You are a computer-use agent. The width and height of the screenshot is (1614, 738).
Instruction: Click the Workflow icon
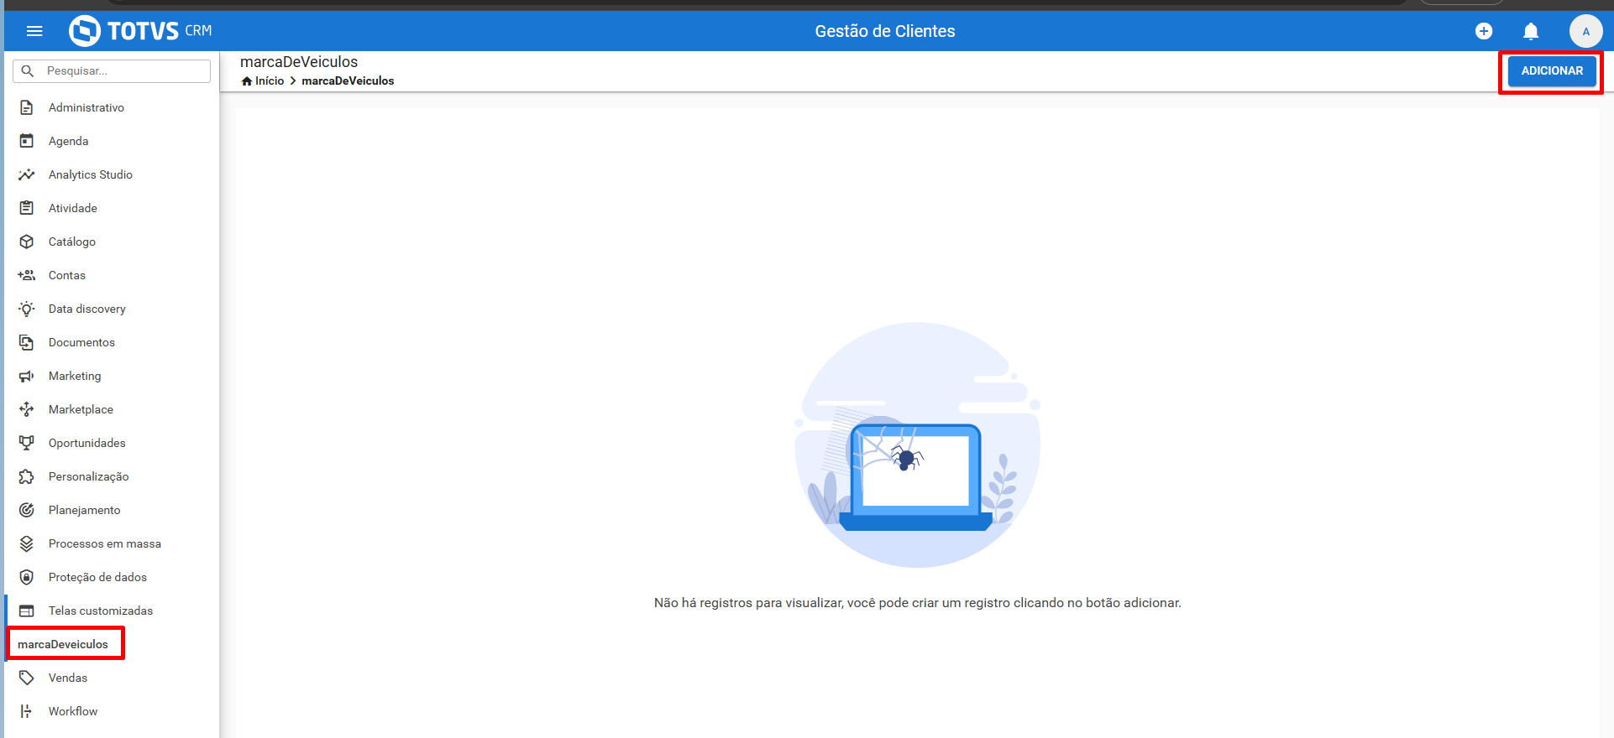pos(27,711)
